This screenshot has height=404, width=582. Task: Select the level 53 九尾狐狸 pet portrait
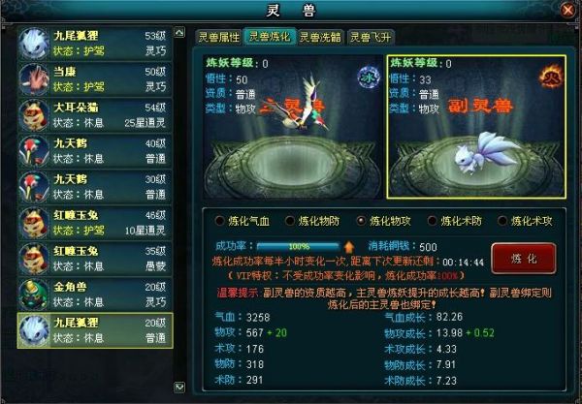[x=34, y=44]
